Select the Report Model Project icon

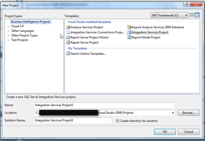129,37
